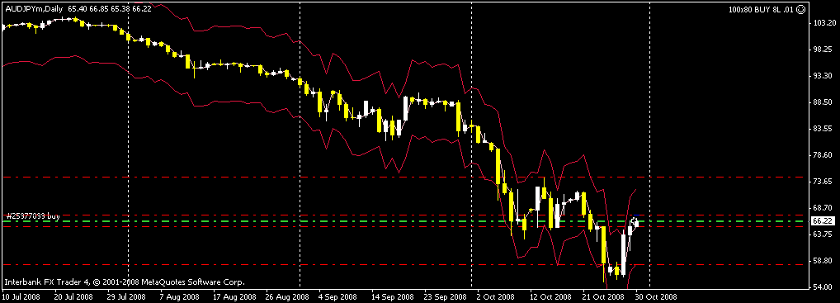Click the 98.25 price scale label
This screenshot has width=840, height=303.
824,50
